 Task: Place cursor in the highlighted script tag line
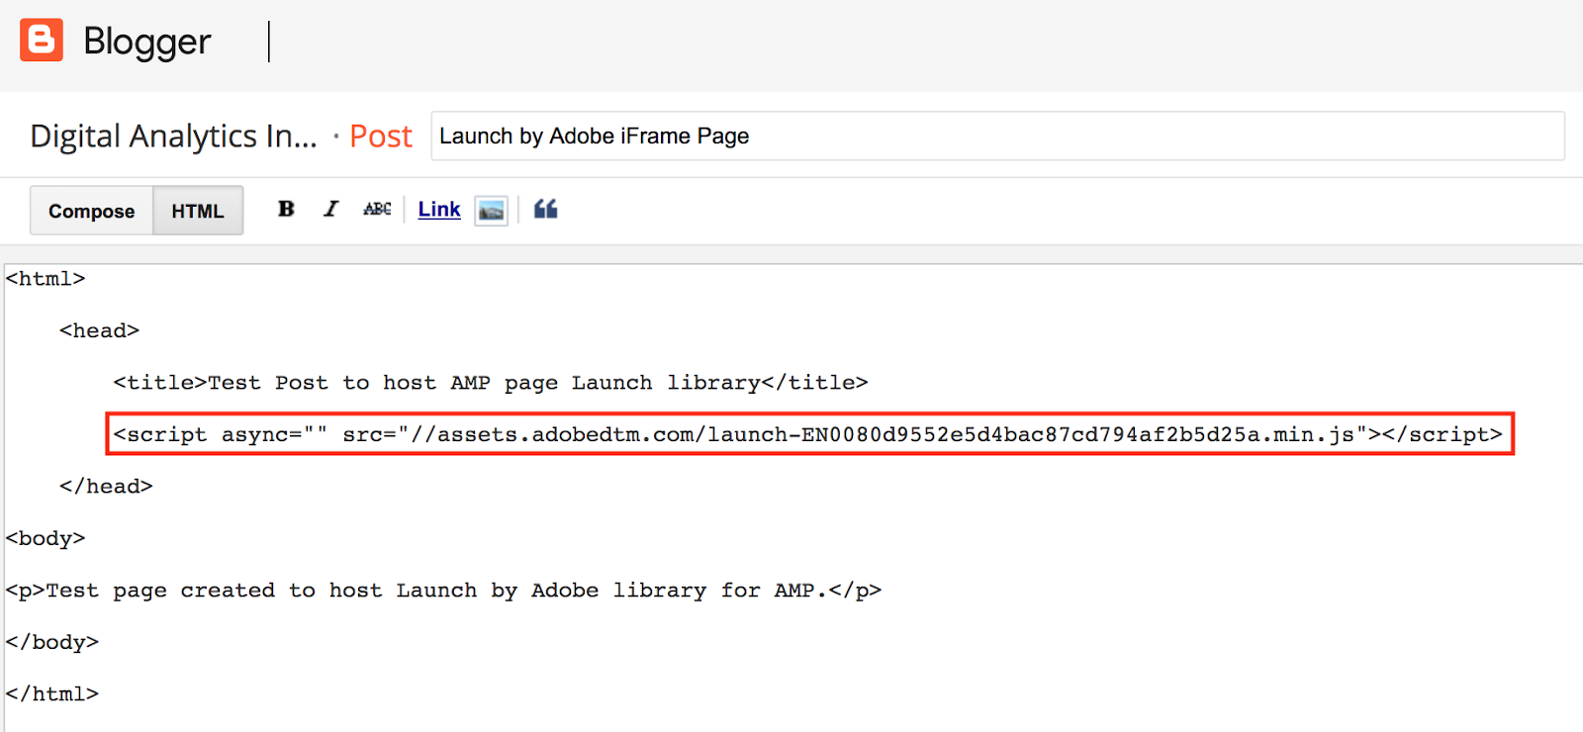point(807,434)
